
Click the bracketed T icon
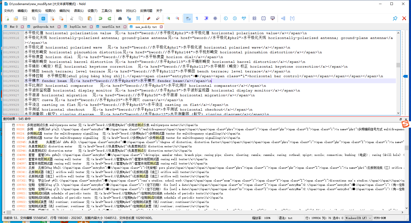pos(292,18)
